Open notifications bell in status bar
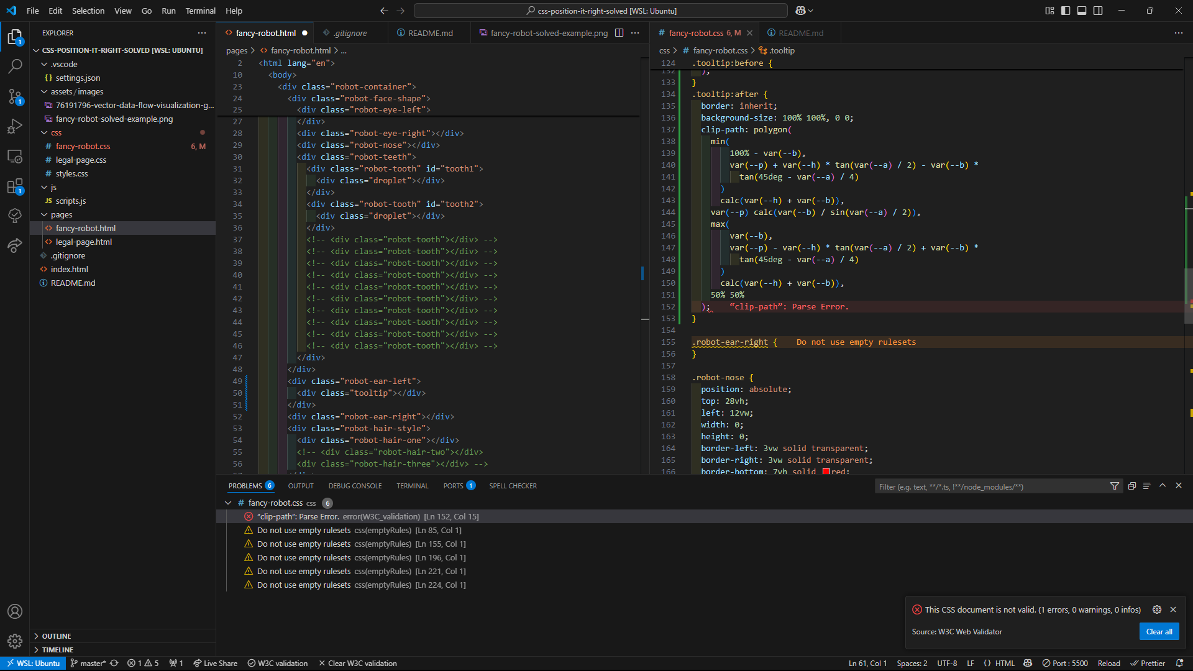 (1179, 664)
